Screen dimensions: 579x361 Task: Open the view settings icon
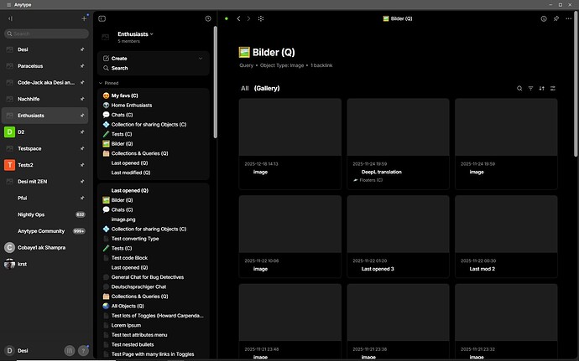tap(552, 88)
